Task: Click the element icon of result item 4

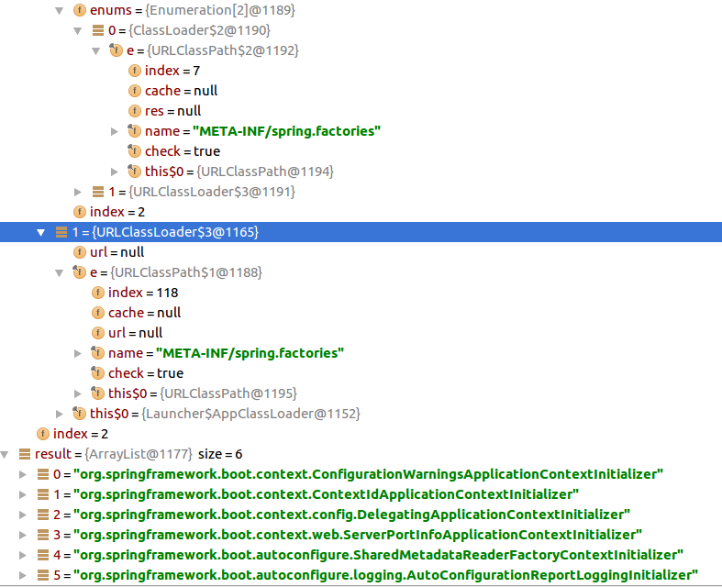Action: click(x=43, y=555)
